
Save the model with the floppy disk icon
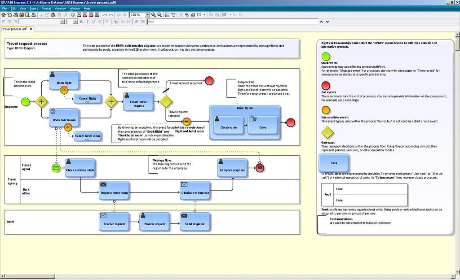(22, 15)
